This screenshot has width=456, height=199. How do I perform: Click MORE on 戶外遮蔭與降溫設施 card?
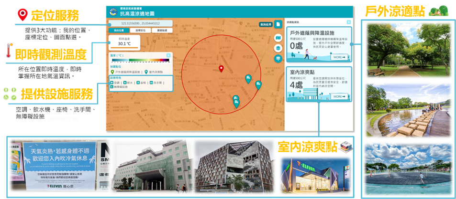click(339, 57)
